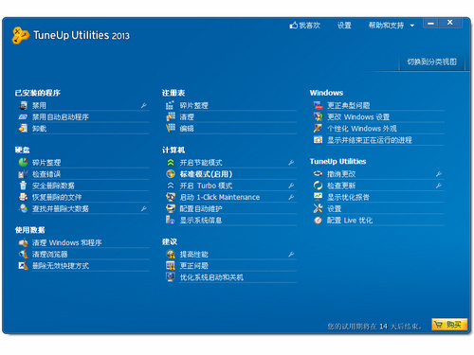The image size is (474, 355).
Task: Click the green Economy Mode arrows icon
Action: click(171, 163)
